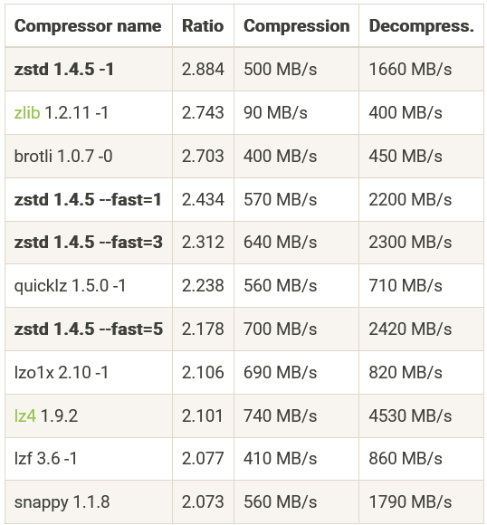The image size is (487, 525).
Task: Select the brotli 1.0.7 -0 row name
Action: coord(63,156)
